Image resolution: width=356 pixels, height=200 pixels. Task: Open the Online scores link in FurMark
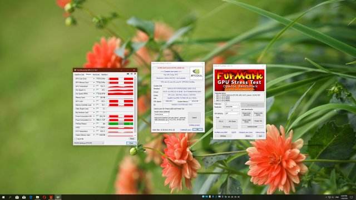(x=260, y=132)
